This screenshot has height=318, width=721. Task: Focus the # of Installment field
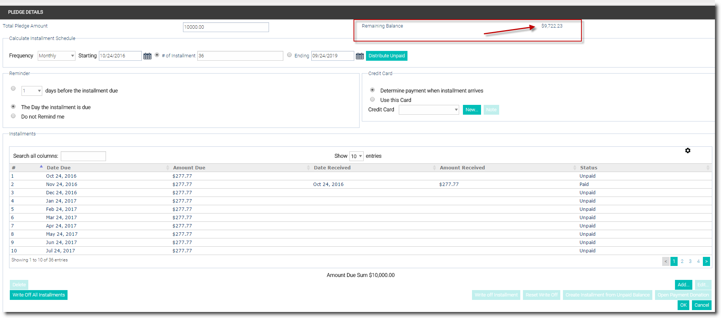click(x=240, y=56)
